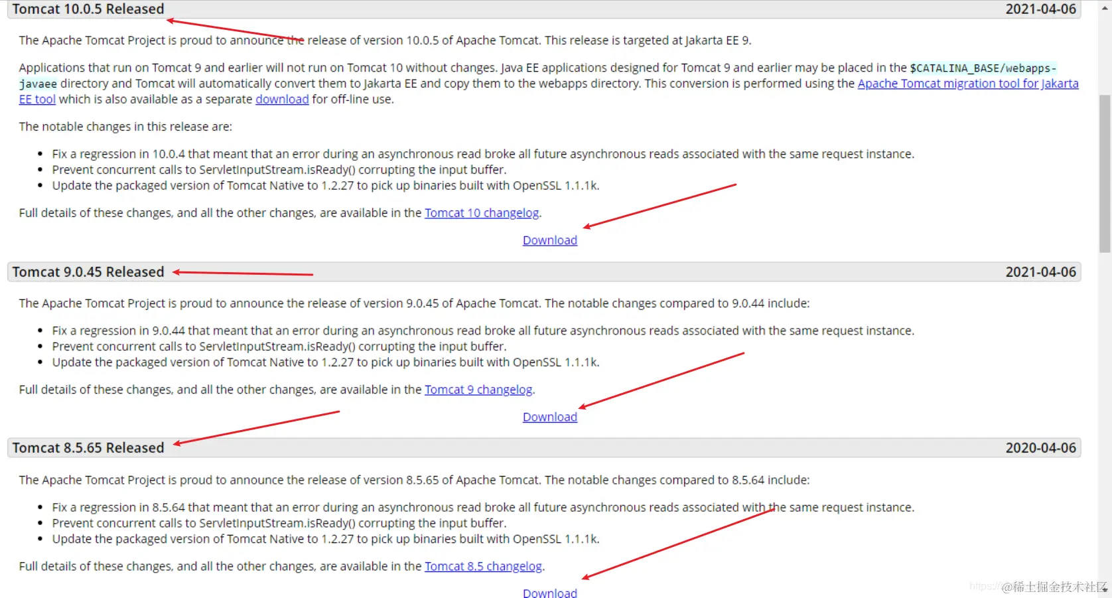This screenshot has width=1112, height=598.
Task: Click 'The notable changes in this release are:' text
Action: coord(125,127)
